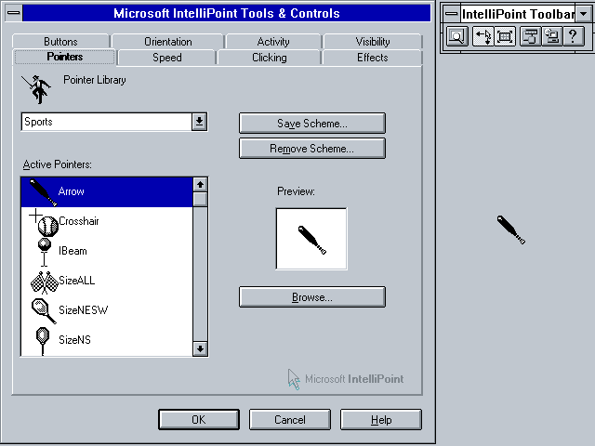Viewport: 595px width, 446px height.
Task: Select the Pointers tab
Action: [64, 57]
